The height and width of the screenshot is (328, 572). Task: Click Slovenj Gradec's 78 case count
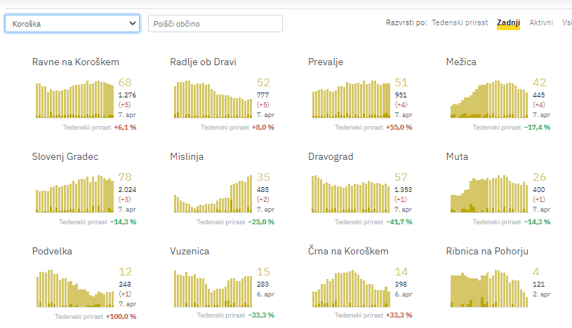click(125, 177)
